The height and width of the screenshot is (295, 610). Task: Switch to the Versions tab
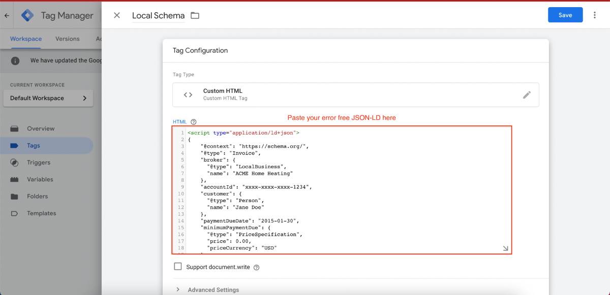68,39
